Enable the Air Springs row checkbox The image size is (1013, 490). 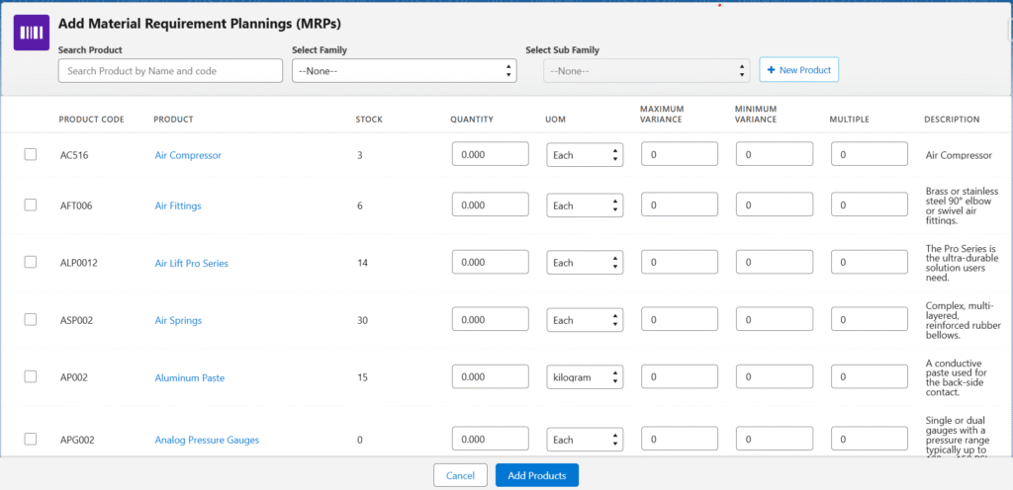[x=31, y=319]
